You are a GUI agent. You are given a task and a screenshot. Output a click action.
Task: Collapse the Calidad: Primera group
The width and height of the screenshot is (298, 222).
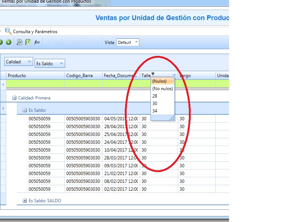click(14, 98)
